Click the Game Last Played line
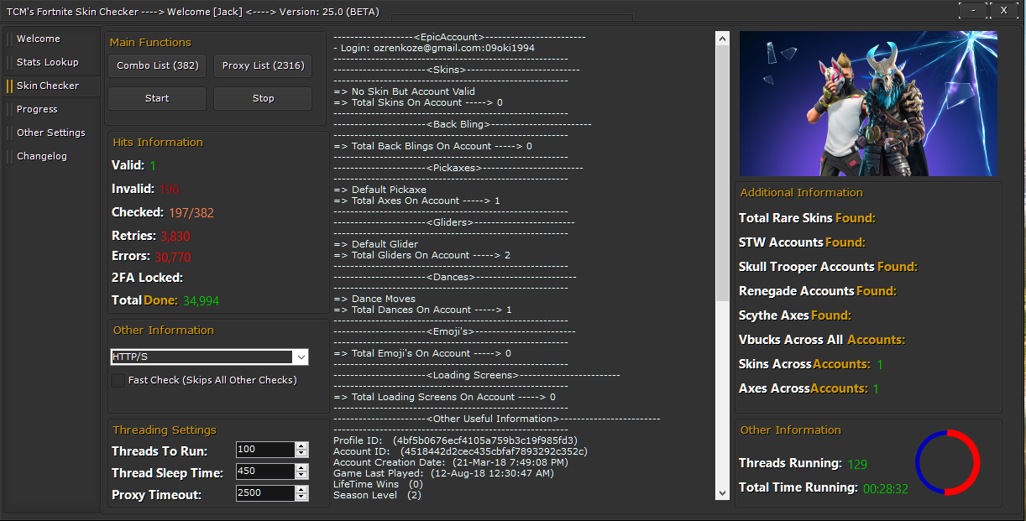This screenshot has height=521, width=1026. click(443, 473)
